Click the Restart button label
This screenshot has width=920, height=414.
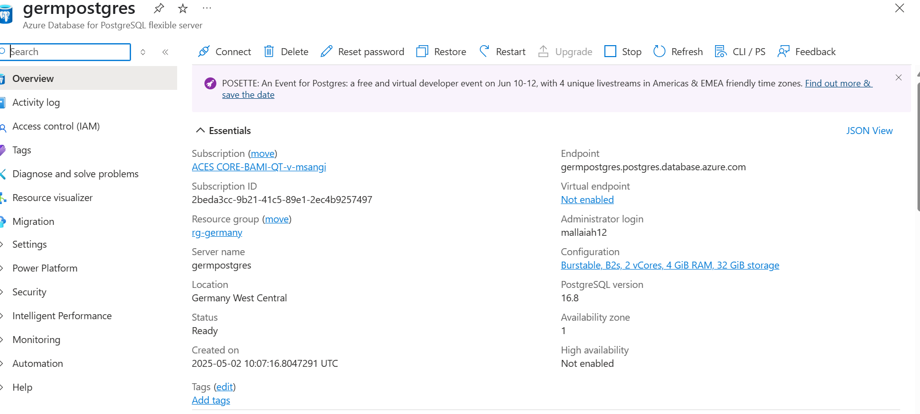(511, 52)
